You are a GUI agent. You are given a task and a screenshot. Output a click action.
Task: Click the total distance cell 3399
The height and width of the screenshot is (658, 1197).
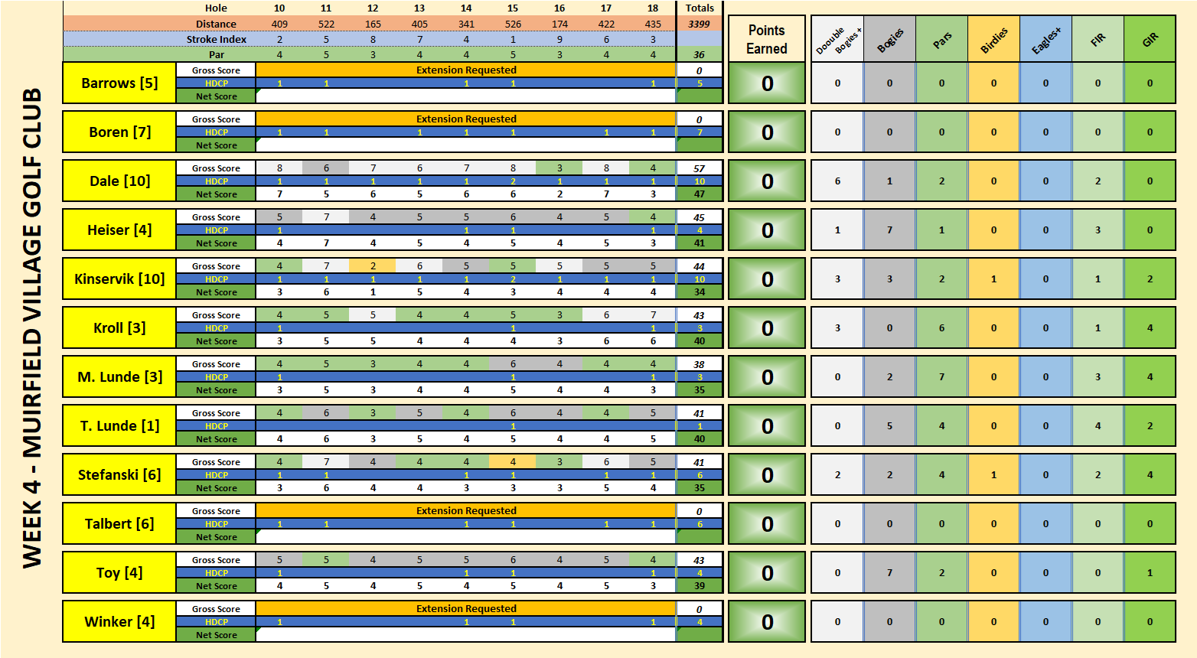click(x=699, y=24)
